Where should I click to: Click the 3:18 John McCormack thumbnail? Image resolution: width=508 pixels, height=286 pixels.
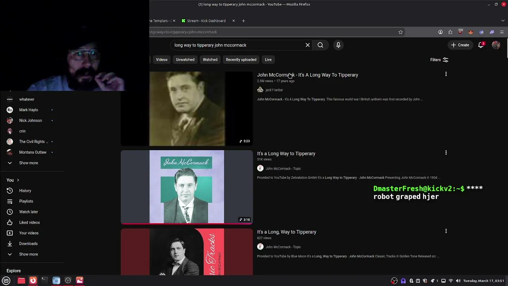[x=187, y=187]
